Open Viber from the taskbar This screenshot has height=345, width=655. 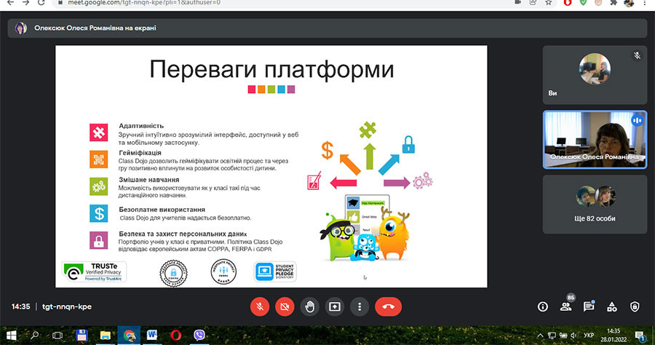199,336
